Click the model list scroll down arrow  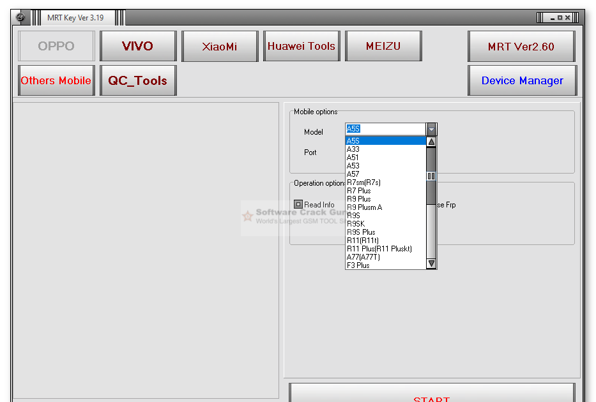click(x=431, y=264)
